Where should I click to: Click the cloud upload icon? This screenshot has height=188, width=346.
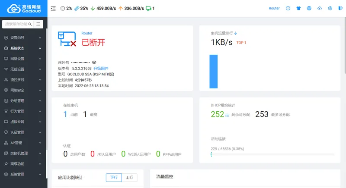pyautogui.click(x=320, y=8)
